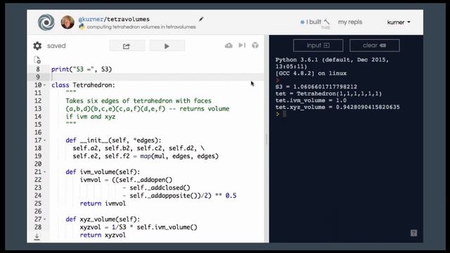The width and height of the screenshot is (450, 253).
Task: Click the 'I built this' hammer link
Action: point(316,22)
